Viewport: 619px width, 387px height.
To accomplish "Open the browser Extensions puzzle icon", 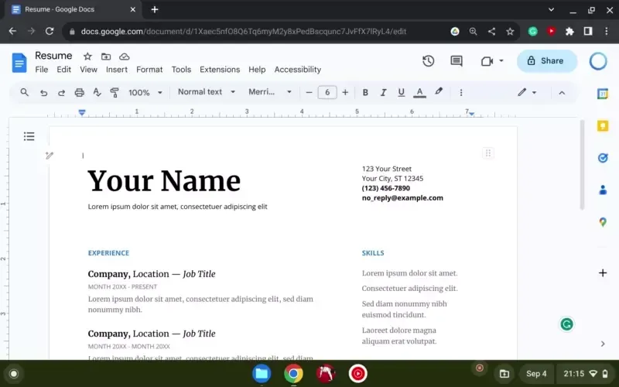I will [x=569, y=32].
